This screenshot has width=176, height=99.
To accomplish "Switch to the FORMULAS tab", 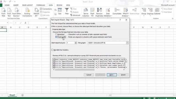I will click(41, 5).
